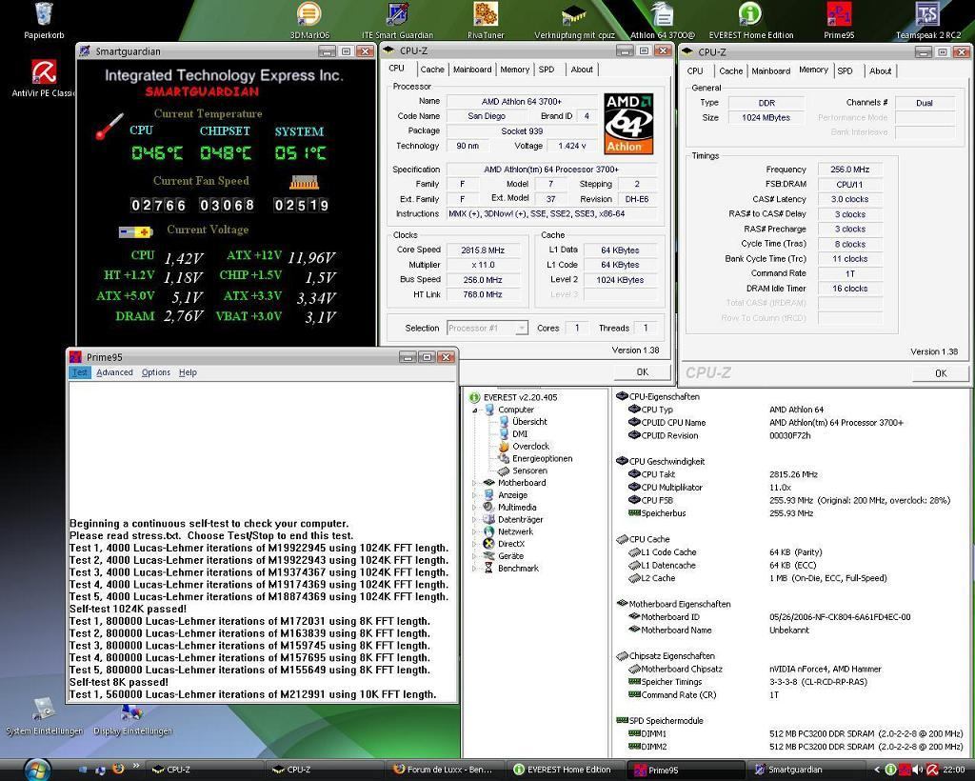The height and width of the screenshot is (781, 975).
Task: Launch the RivaTuner desktop shortcut
Action: coord(486,21)
